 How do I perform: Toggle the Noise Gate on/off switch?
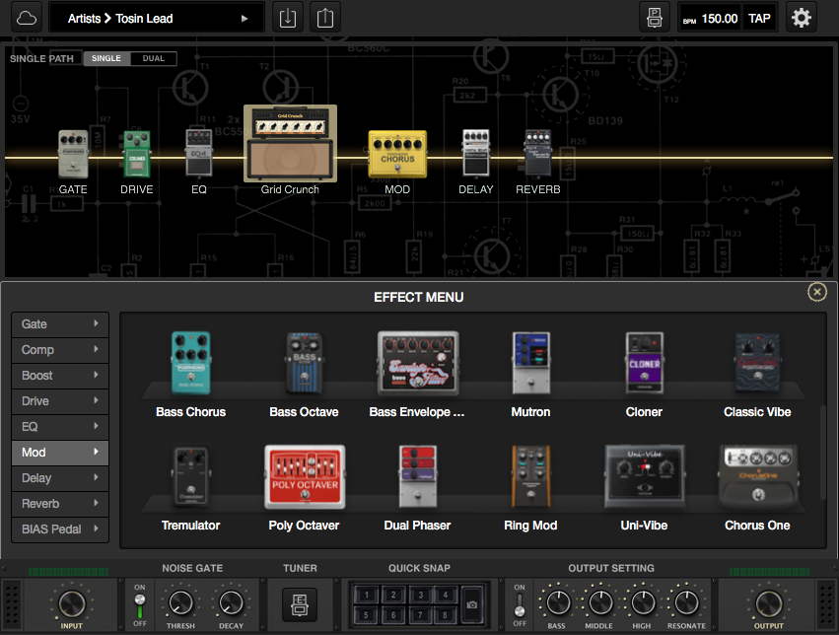(x=139, y=603)
